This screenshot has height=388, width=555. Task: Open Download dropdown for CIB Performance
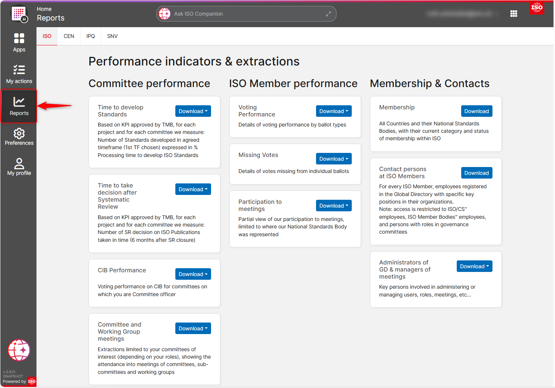[x=193, y=274]
